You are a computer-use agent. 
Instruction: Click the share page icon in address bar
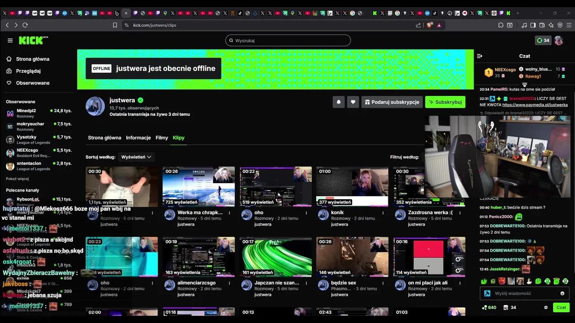click(419, 25)
